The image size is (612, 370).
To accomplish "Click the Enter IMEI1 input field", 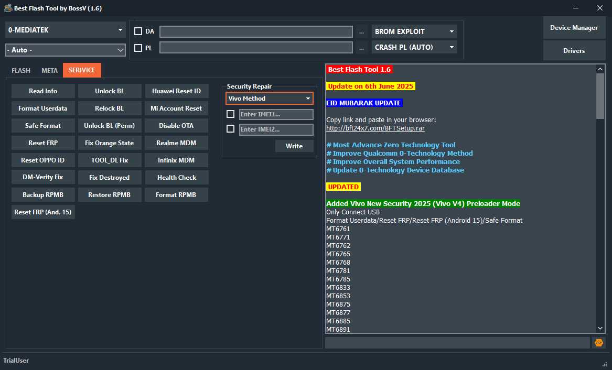I will click(276, 114).
